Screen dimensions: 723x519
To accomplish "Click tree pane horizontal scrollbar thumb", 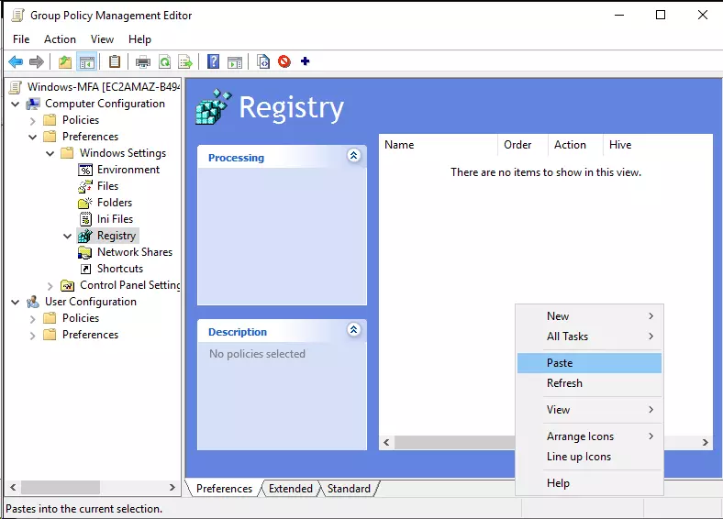I will [x=61, y=487].
